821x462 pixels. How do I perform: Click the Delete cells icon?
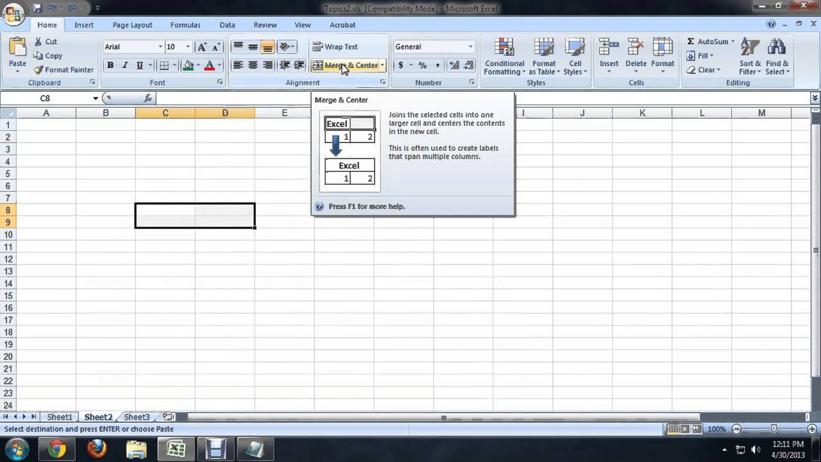[x=636, y=48]
